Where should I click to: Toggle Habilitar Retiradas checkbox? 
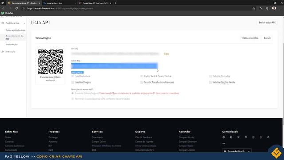pyautogui.click(x=210, y=76)
